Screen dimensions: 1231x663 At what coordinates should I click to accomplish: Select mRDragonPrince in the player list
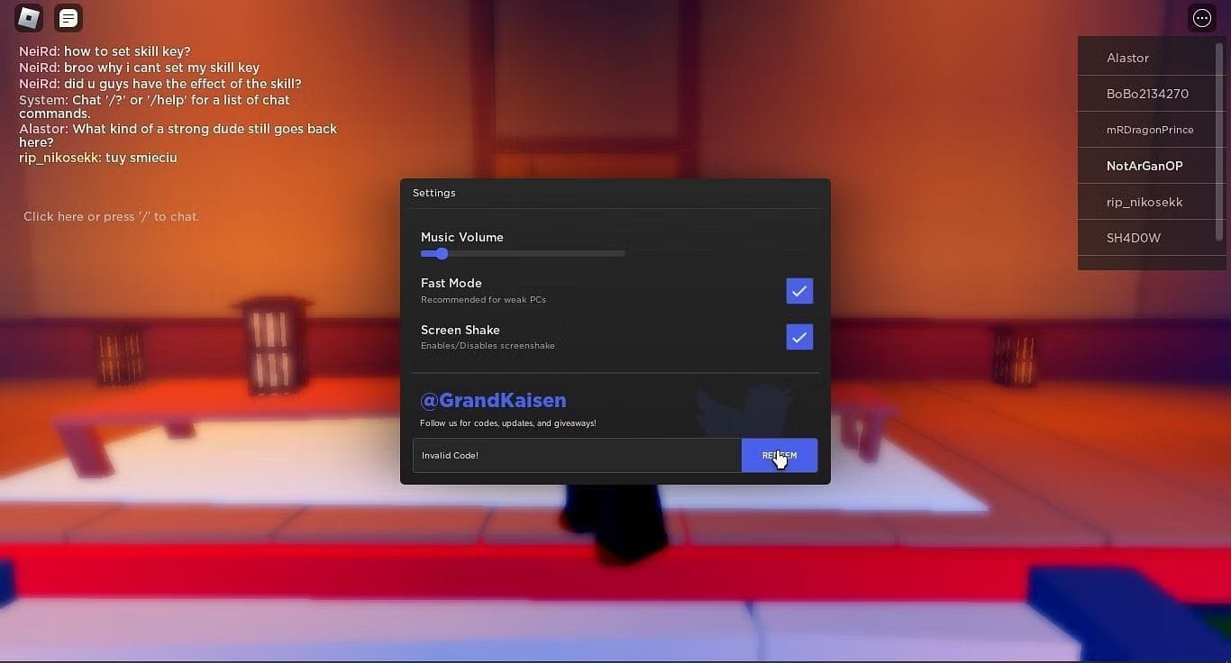coord(1150,129)
